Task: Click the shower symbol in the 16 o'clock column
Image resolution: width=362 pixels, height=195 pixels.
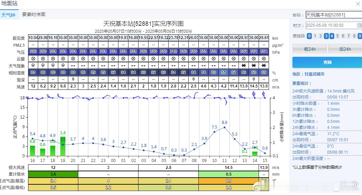Action: (33, 65)
